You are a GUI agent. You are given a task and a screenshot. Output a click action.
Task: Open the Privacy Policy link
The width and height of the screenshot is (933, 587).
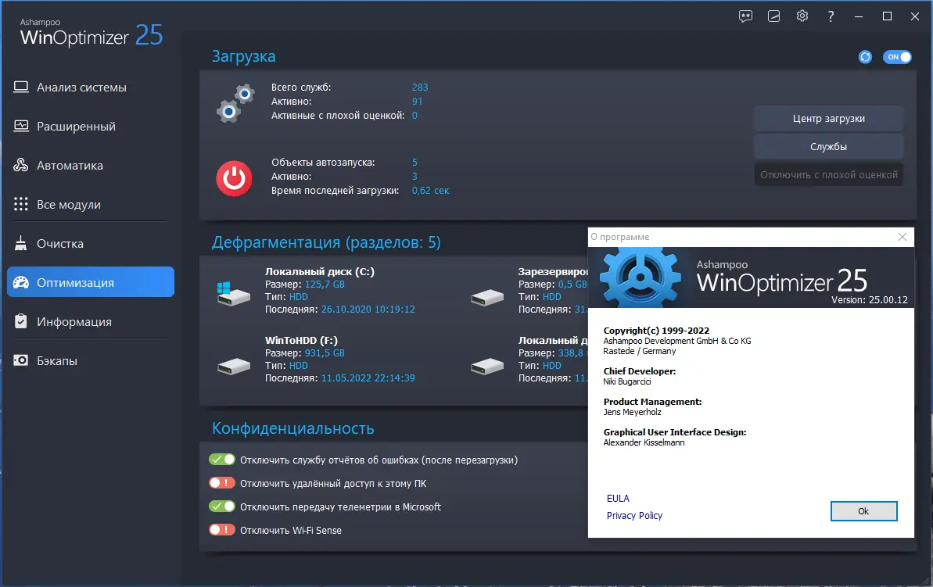(634, 515)
